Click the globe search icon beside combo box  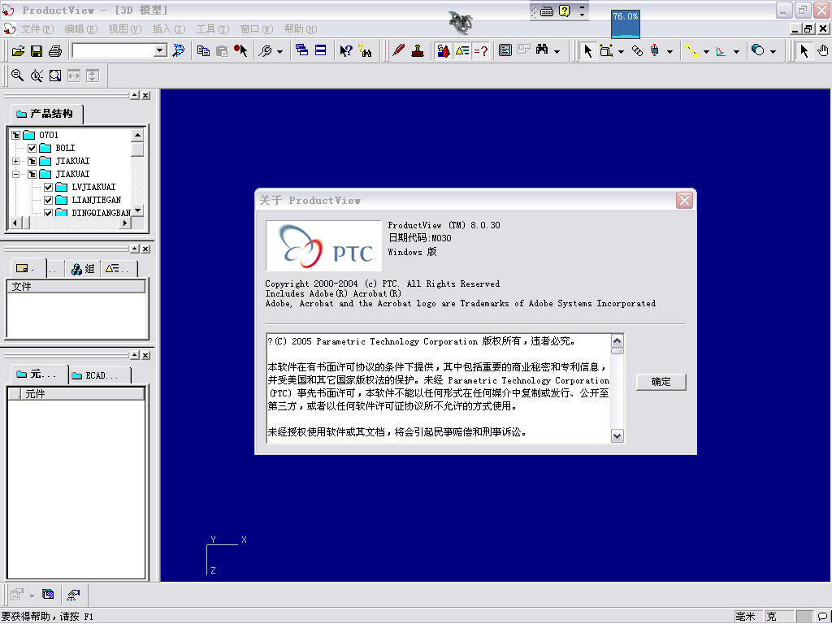[x=179, y=50]
